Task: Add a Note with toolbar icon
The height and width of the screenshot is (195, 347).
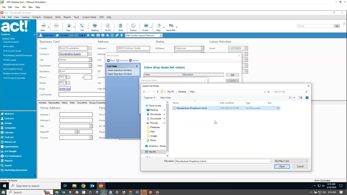Action: pos(120,26)
